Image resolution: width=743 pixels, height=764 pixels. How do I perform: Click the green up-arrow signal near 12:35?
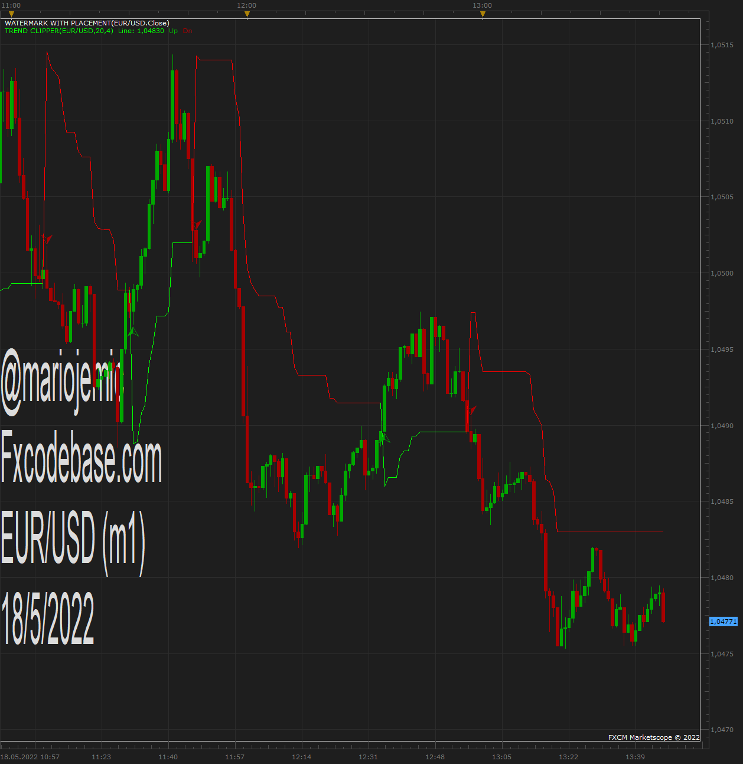coord(385,438)
